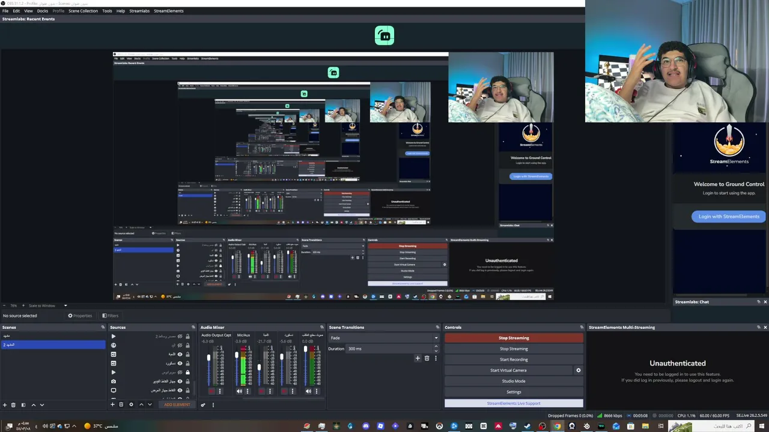Show the مصدر وسائط 2 source
Screen dimensions: 769x432
pos(180,337)
